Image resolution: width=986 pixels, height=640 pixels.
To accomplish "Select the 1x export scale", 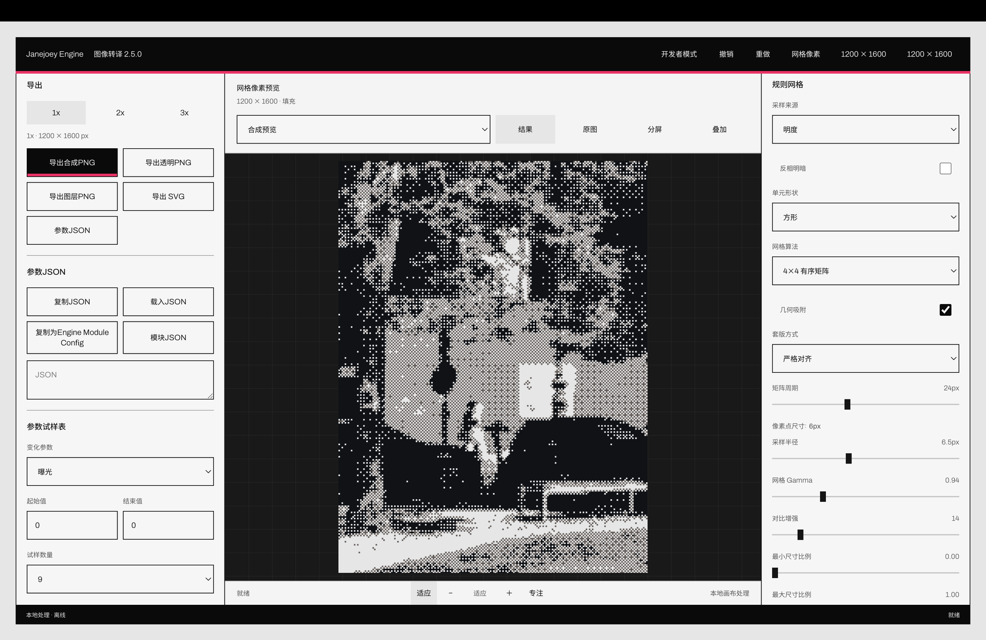I will [56, 113].
